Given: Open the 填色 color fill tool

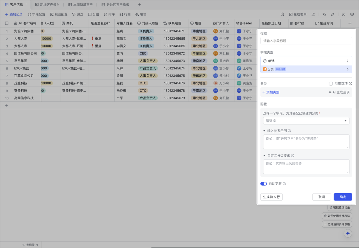Looking at the screenshot, I should [x=141, y=14].
